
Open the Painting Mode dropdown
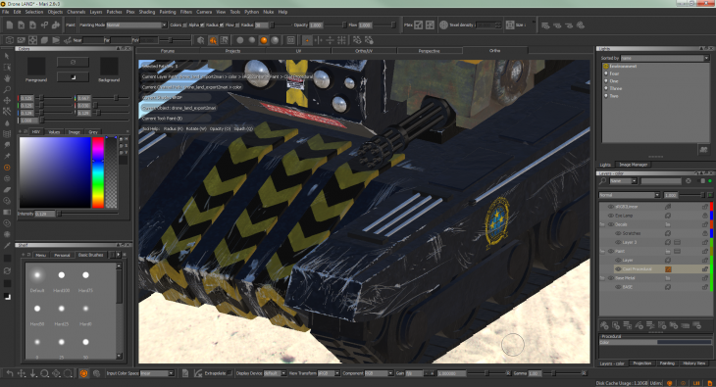pos(136,25)
